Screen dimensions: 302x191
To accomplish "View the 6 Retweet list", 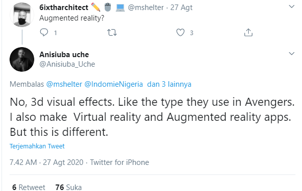I will click(29, 187).
